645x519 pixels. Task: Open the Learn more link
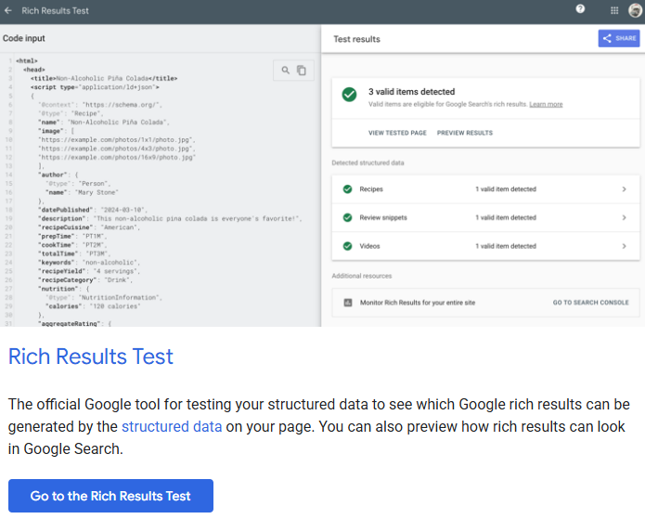546,104
